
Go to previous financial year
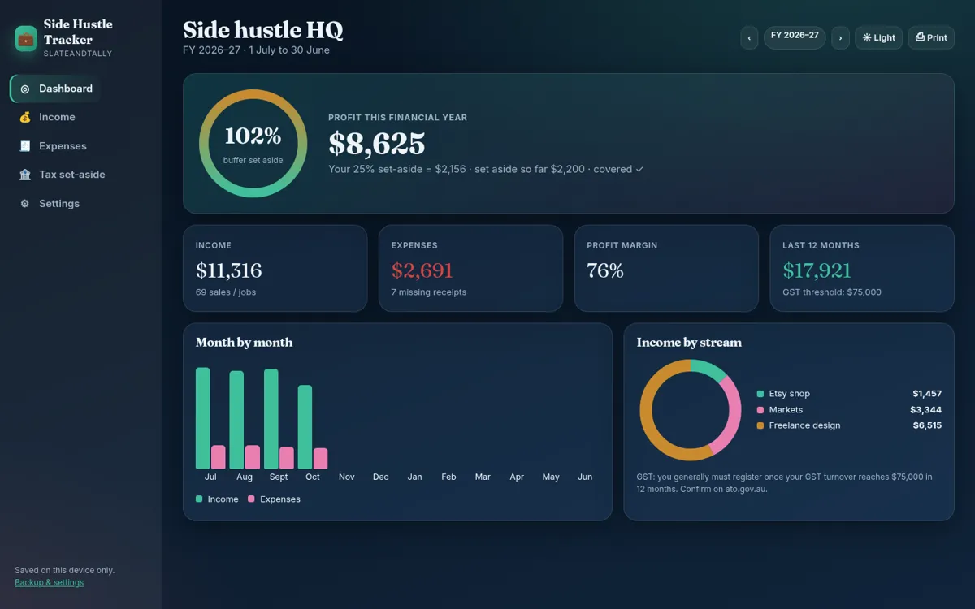pos(749,37)
